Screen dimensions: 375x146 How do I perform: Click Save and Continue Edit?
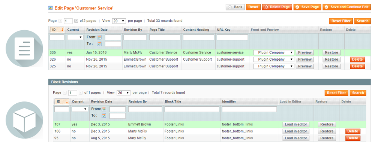pyautogui.click(x=346, y=7)
